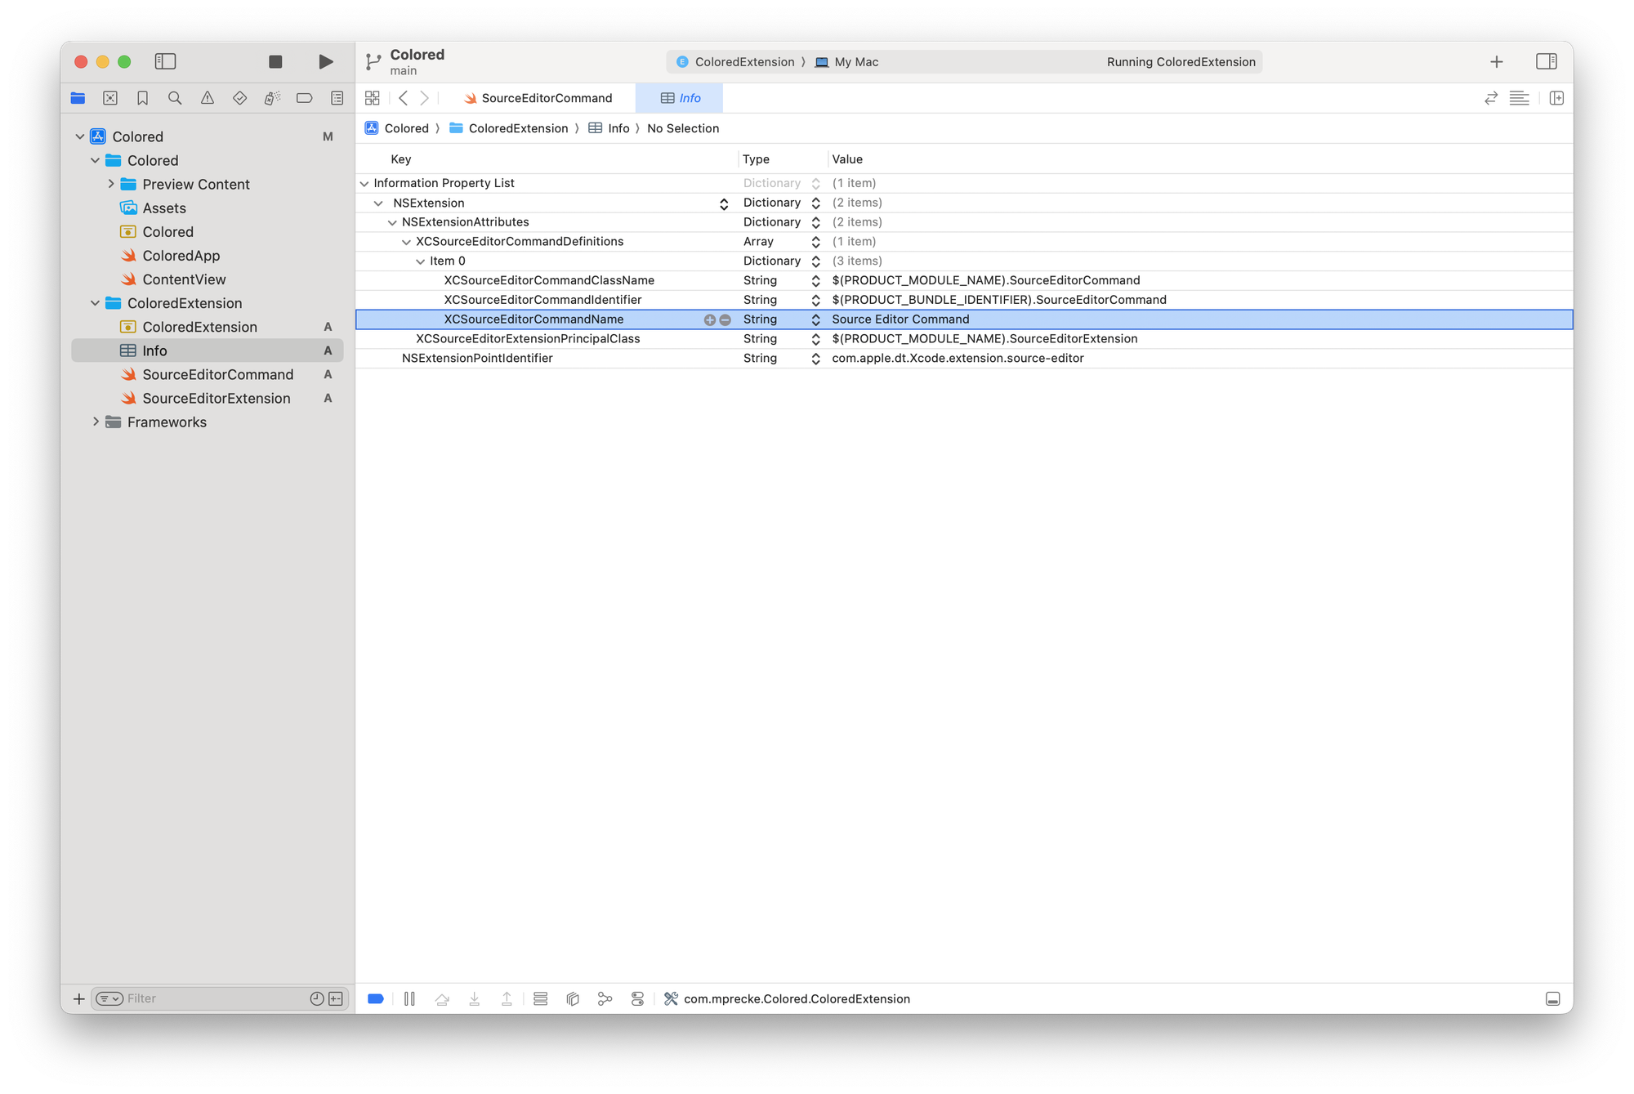
Task: Toggle the debug area panel
Action: pos(1553,998)
